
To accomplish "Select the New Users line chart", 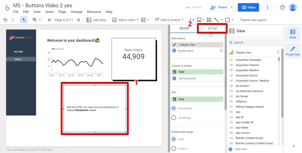I will 75,62.
